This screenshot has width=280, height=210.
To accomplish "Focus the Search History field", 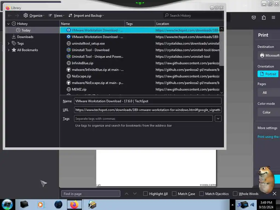I will click(193, 16).
